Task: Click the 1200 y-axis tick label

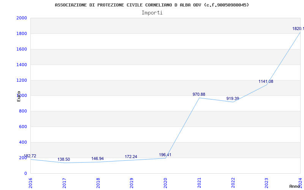Action: (22, 80)
